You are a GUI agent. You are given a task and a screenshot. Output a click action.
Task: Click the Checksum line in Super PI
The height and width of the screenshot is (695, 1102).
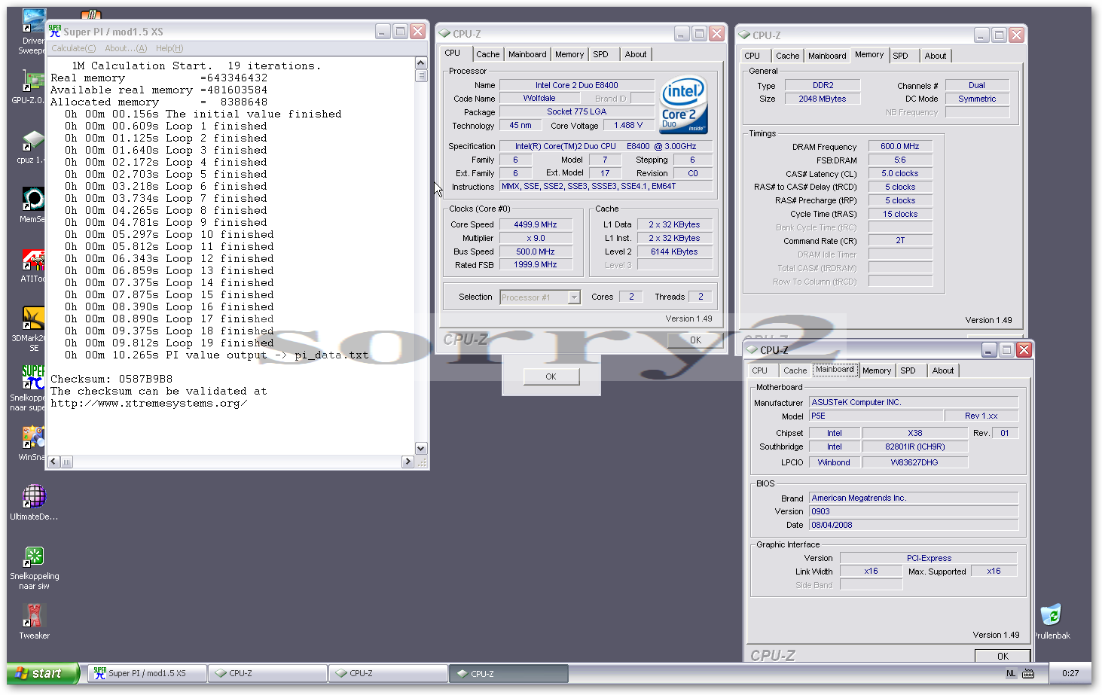pyautogui.click(x=111, y=379)
